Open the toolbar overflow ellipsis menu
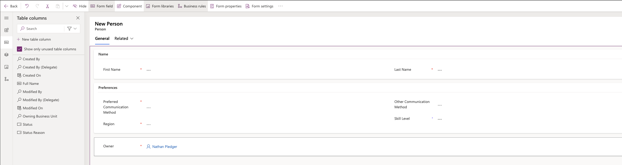The width and height of the screenshot is (622, 165). [x=280, y=6]
